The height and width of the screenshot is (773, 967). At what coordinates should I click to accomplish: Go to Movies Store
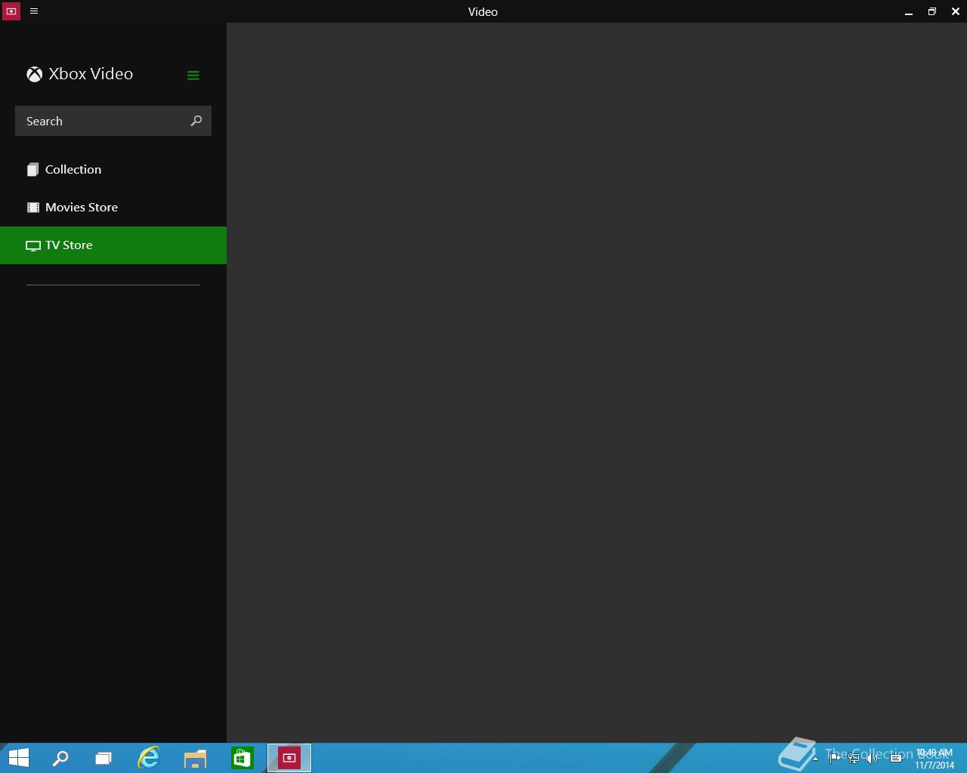[x=113, y=208]
